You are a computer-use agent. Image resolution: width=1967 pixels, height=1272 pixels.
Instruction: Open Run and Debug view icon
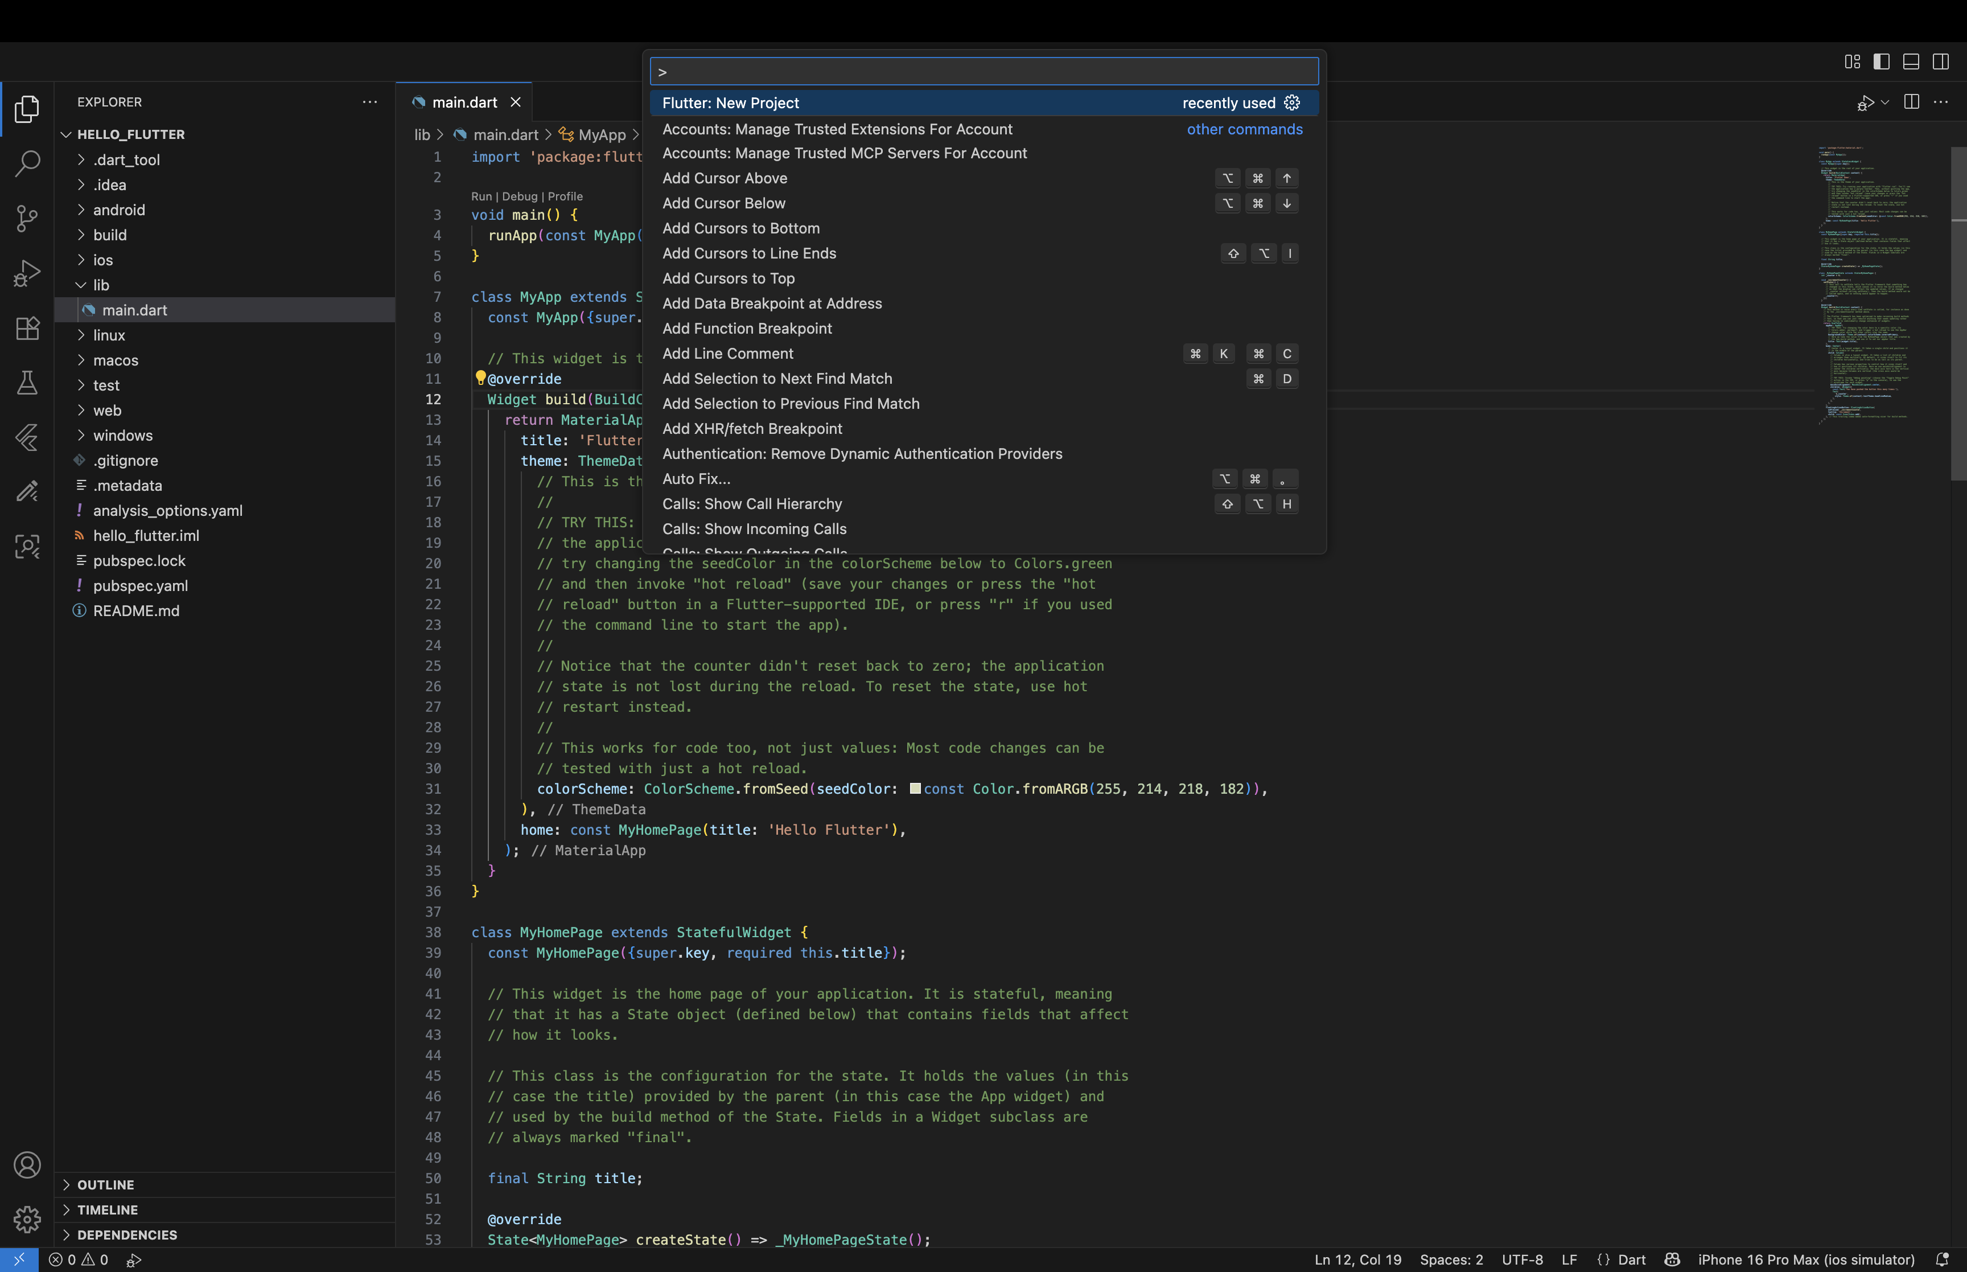(x=27, y=273)
